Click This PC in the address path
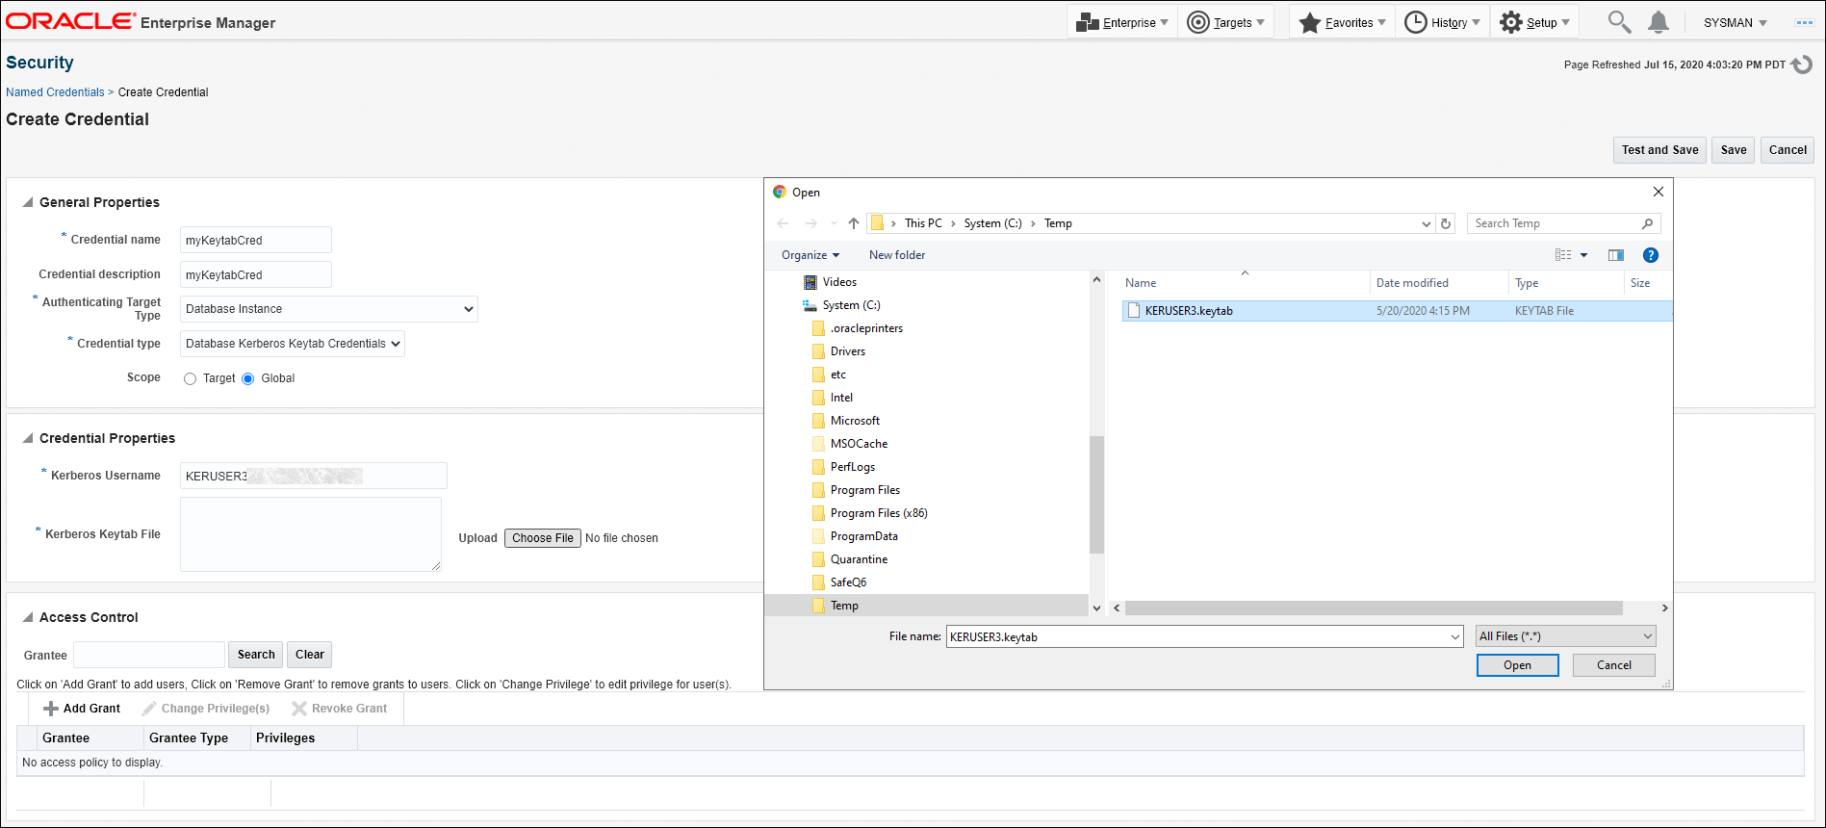 coord(923,223)
